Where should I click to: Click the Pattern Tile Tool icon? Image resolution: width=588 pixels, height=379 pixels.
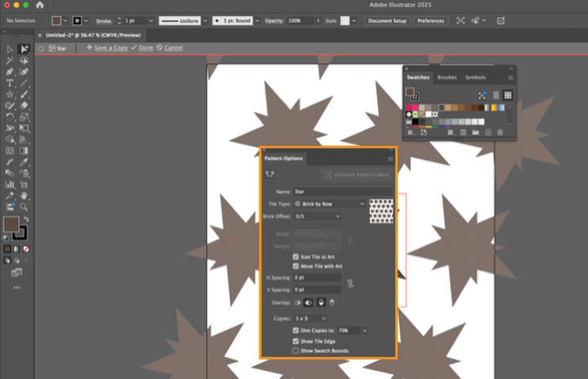269,174
